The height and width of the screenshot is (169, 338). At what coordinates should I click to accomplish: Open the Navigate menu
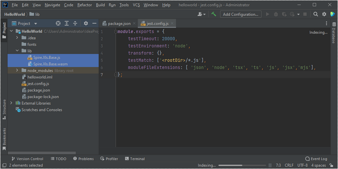coord(52,5)
